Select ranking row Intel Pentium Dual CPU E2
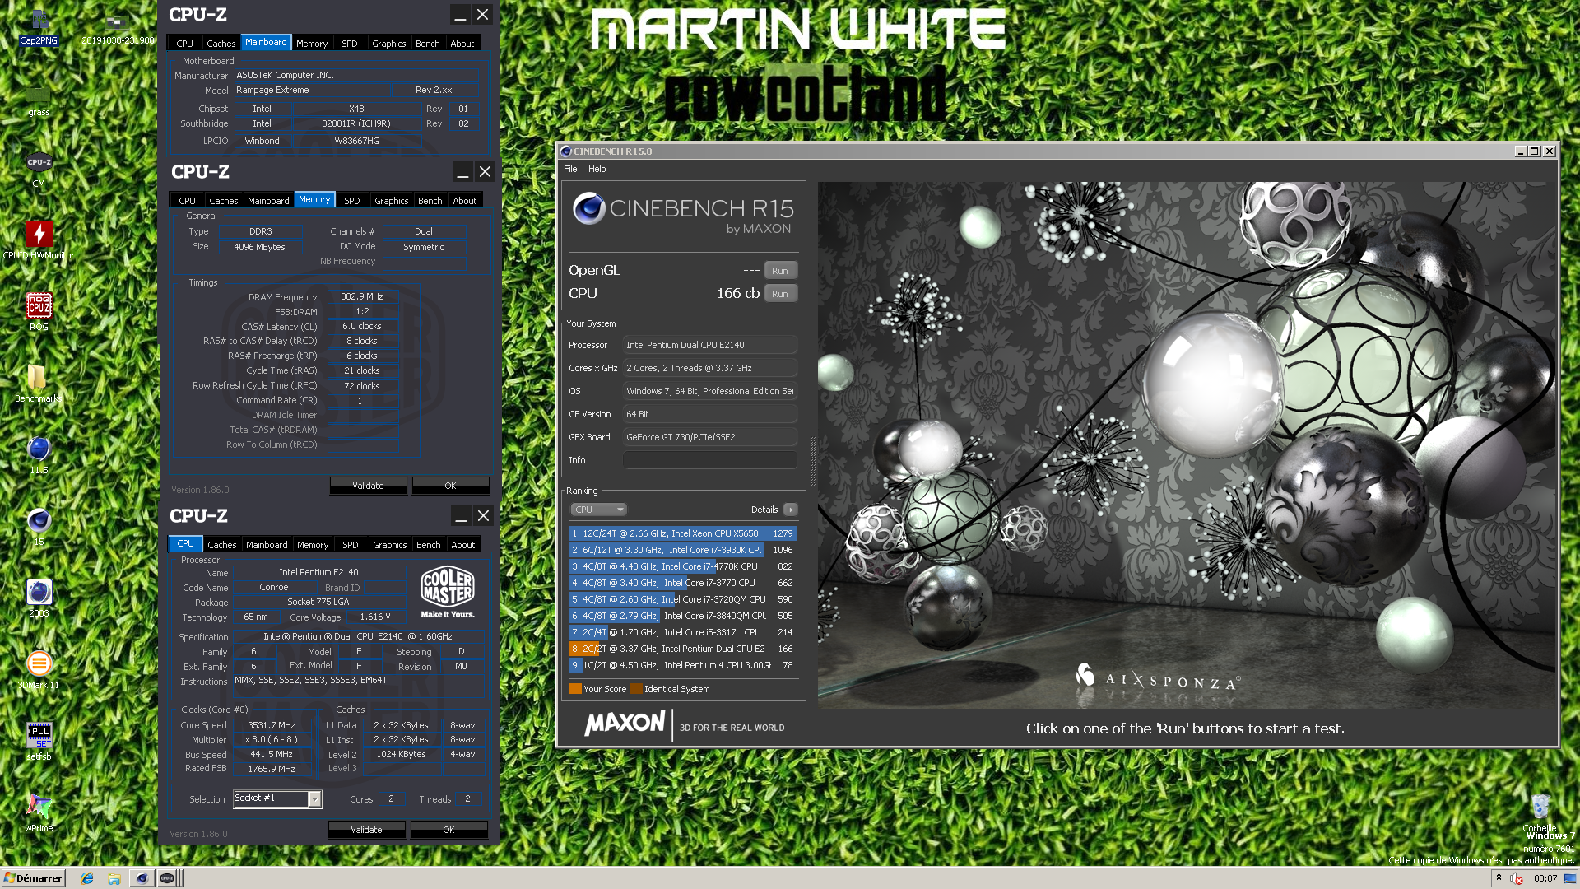The height and width of the screenshot is (889, 1580). [683, 649]
